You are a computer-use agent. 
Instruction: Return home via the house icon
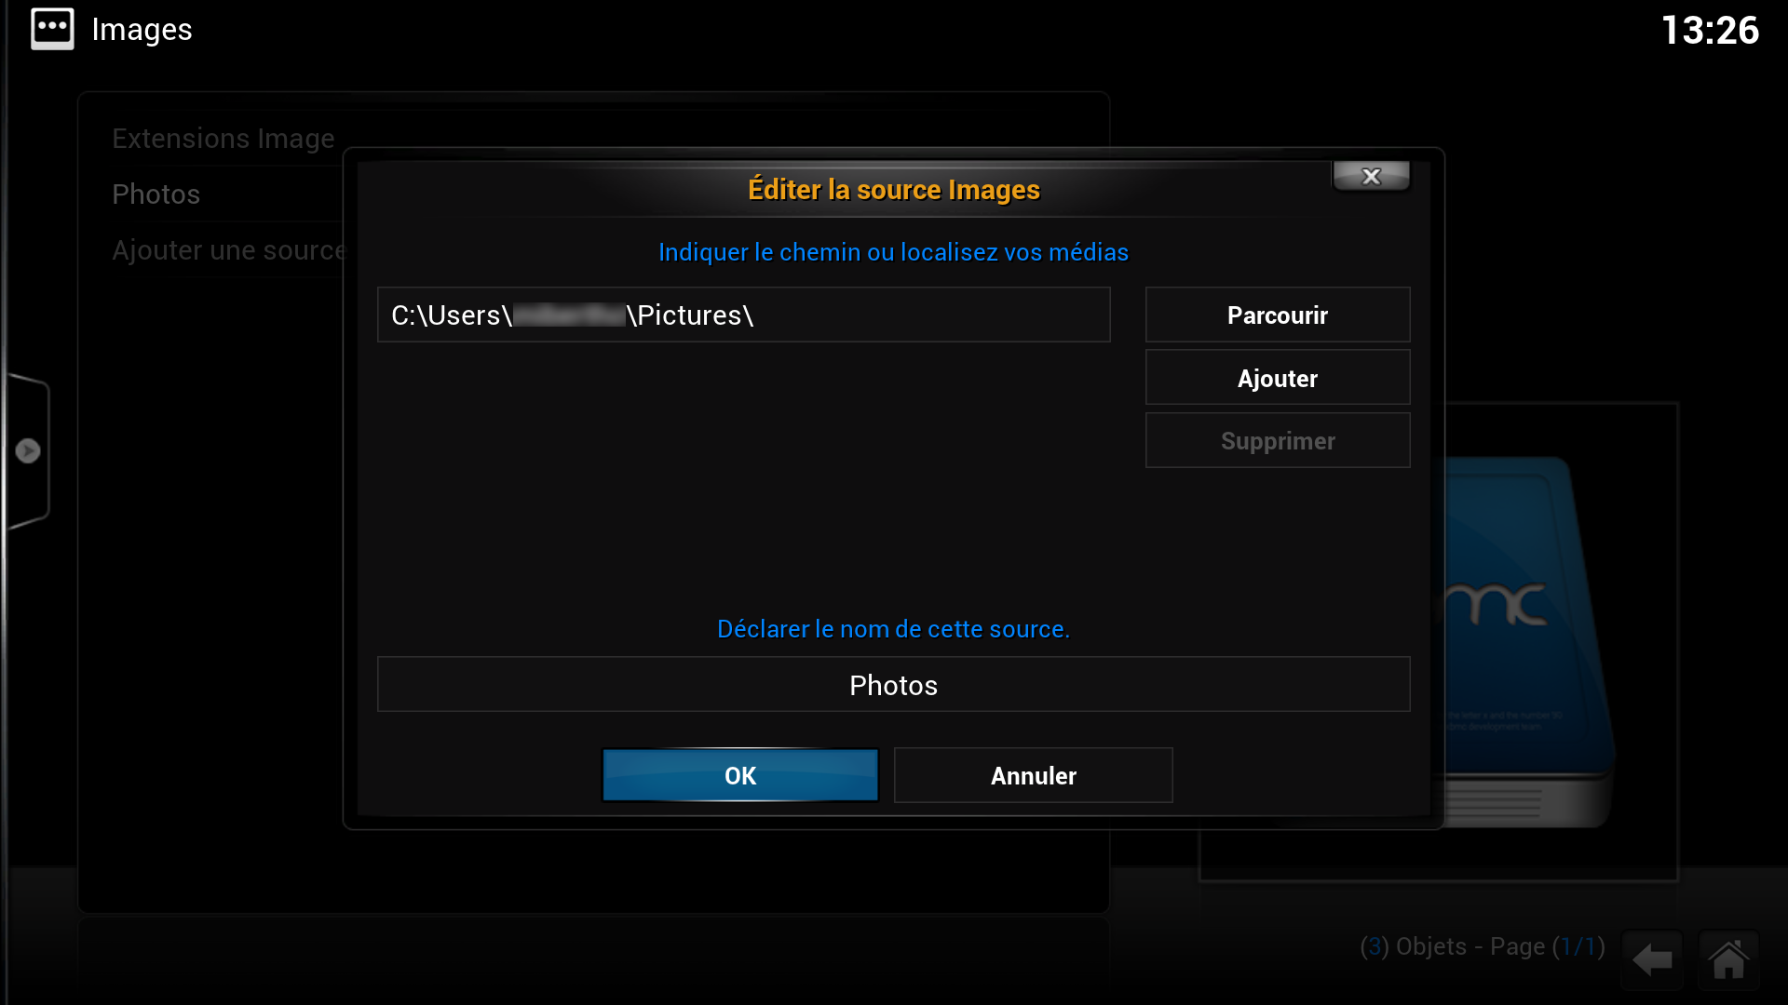click(1729, 959)
